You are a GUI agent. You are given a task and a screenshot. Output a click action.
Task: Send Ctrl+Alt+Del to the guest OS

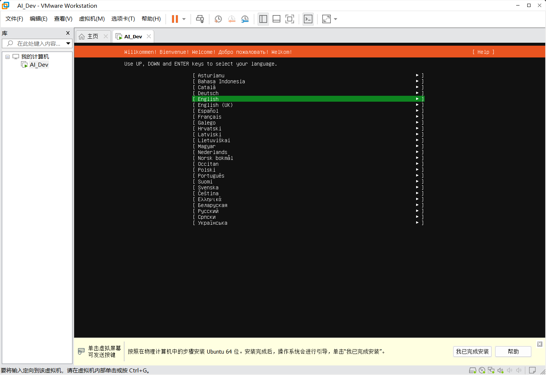point(200,19)
